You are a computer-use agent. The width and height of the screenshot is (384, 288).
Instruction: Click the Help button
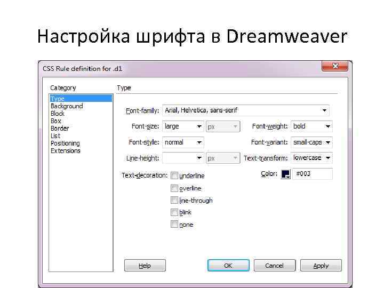145,266
